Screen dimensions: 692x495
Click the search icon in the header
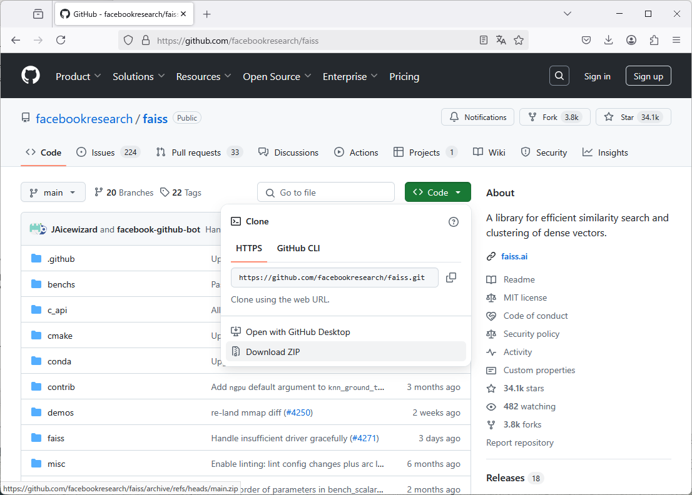click(559, 75)
